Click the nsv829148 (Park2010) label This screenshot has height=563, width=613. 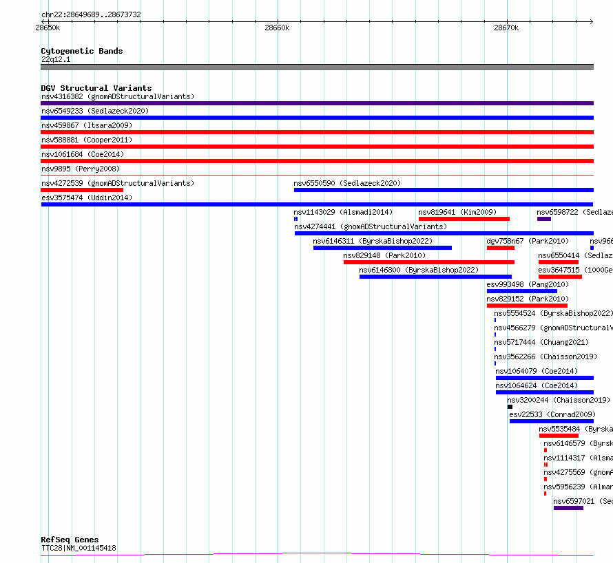click(384, 255)
